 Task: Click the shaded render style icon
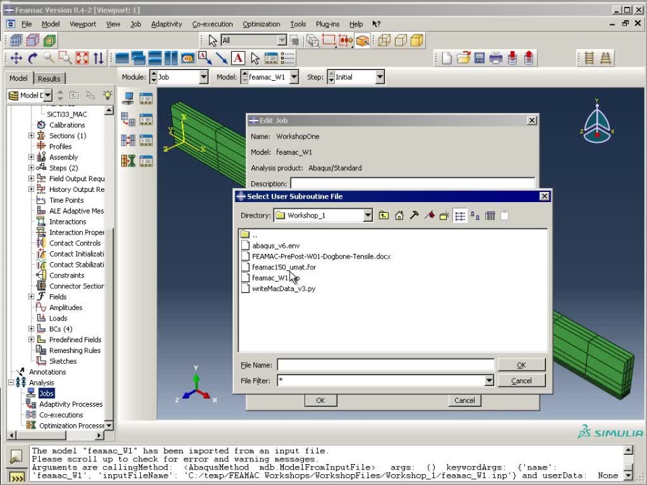click(x=417, y=40)
